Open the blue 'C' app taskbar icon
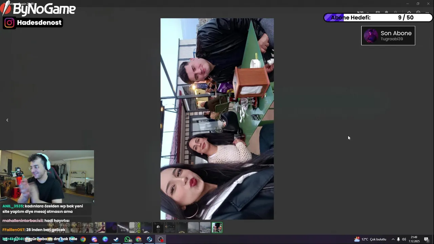 pyautogui.click(x=105, y=239)
